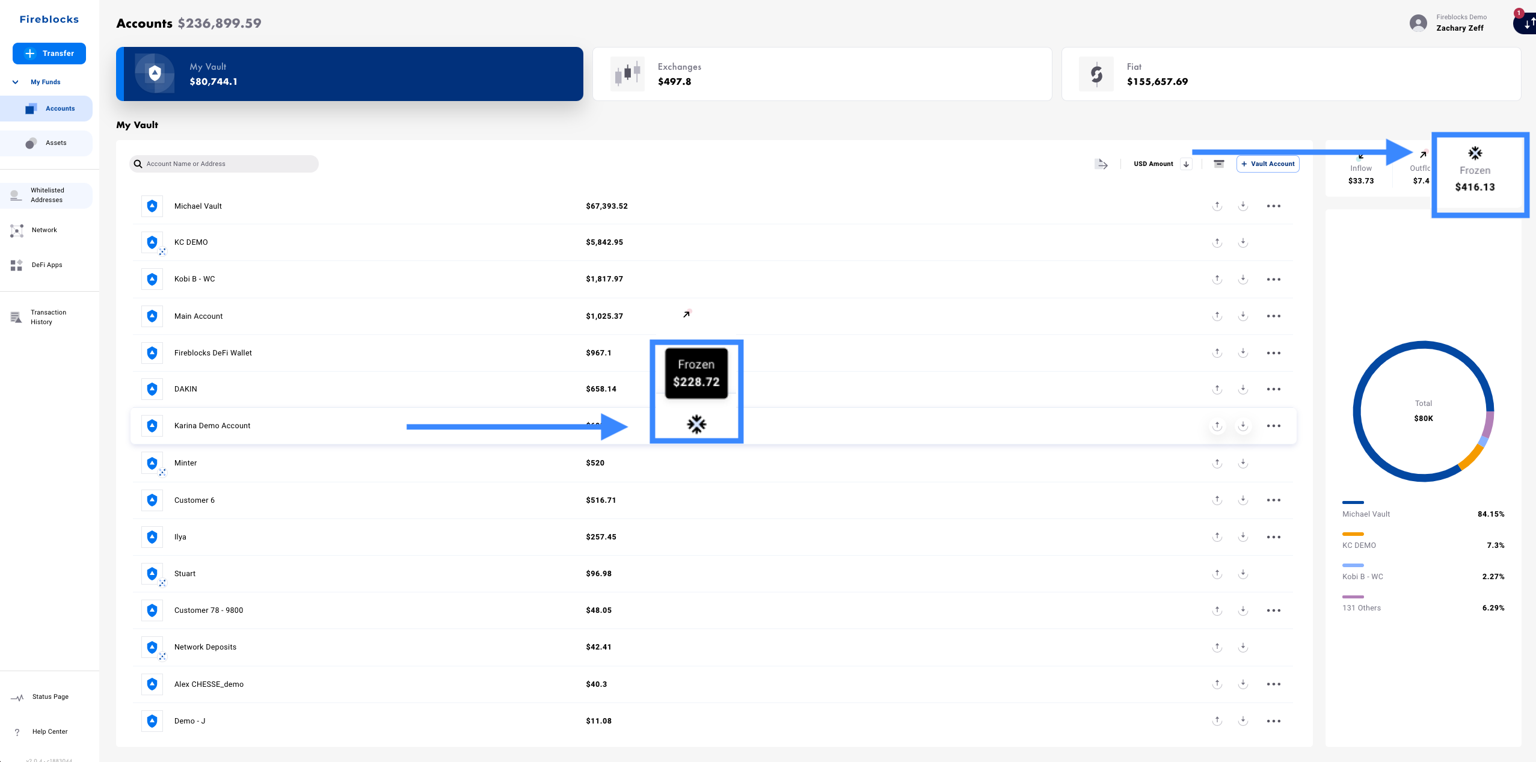Open more options for Customer 6
Viewport: 1536px width, 762px height.
[1274, 500]
